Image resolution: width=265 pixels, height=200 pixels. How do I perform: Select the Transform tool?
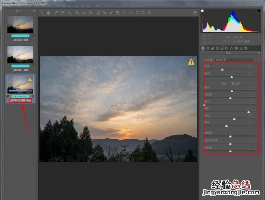[90, 13]
